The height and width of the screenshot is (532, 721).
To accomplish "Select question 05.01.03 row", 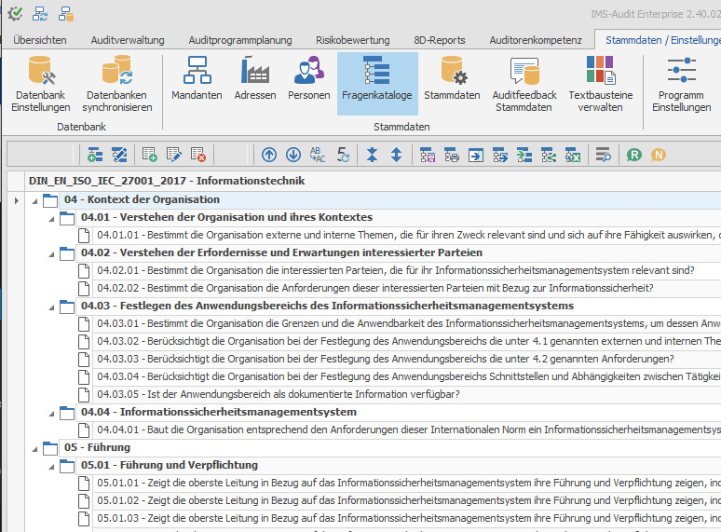I will click(x=407, y=518).
